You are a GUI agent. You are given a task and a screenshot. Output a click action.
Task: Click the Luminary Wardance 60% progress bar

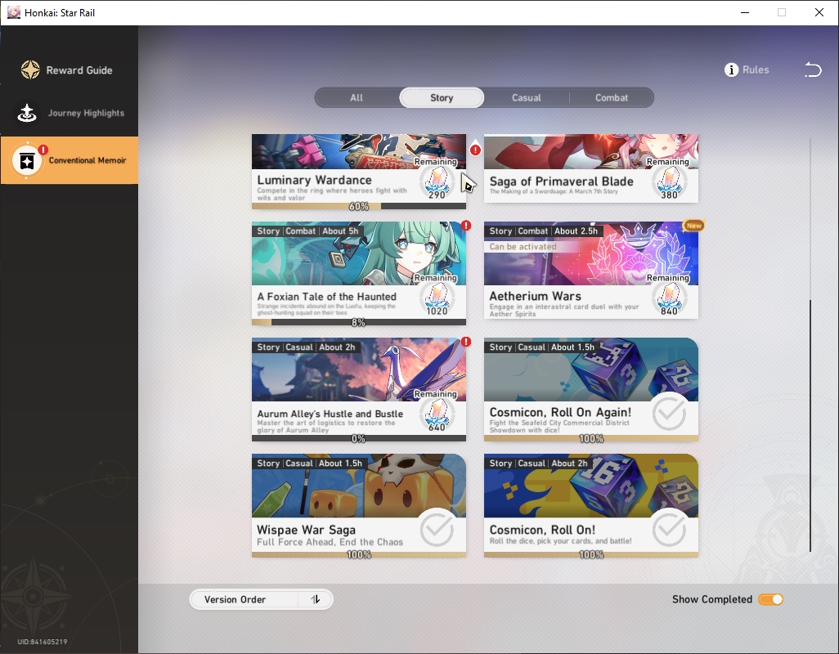358,206
